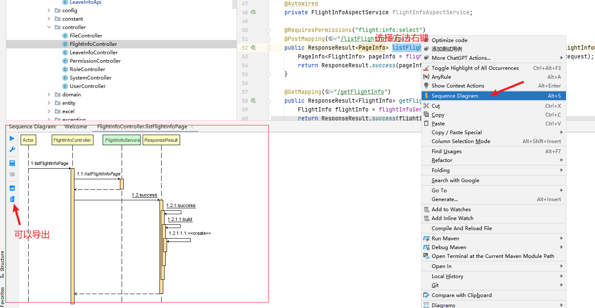Select Find Usages in the context menu
Image resolution: width=595 pixels, height=308 pixels.
coord(494,151)
